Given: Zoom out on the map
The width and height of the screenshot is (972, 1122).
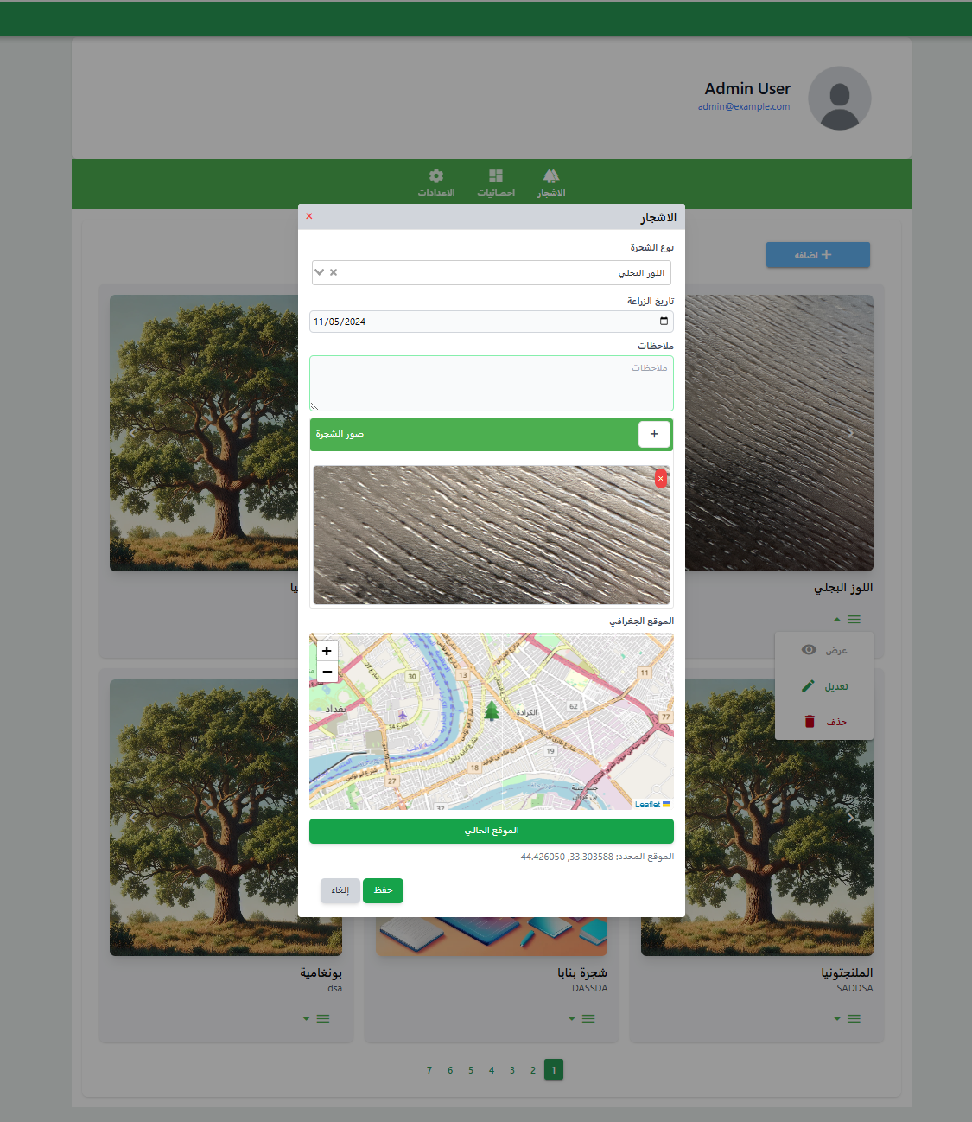Looking at the screenshot, I should click(327, 672).
